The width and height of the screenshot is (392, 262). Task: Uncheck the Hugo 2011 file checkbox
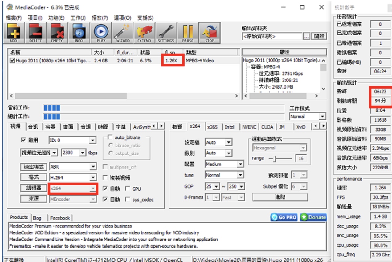(12, 61)
